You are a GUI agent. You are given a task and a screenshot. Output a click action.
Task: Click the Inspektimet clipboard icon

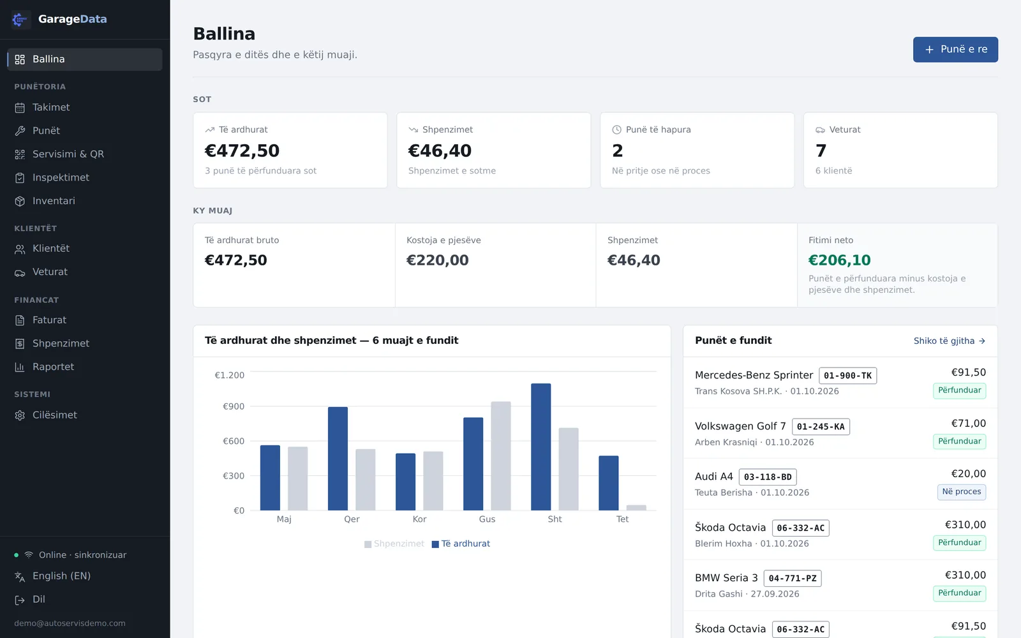click(20, 178)
